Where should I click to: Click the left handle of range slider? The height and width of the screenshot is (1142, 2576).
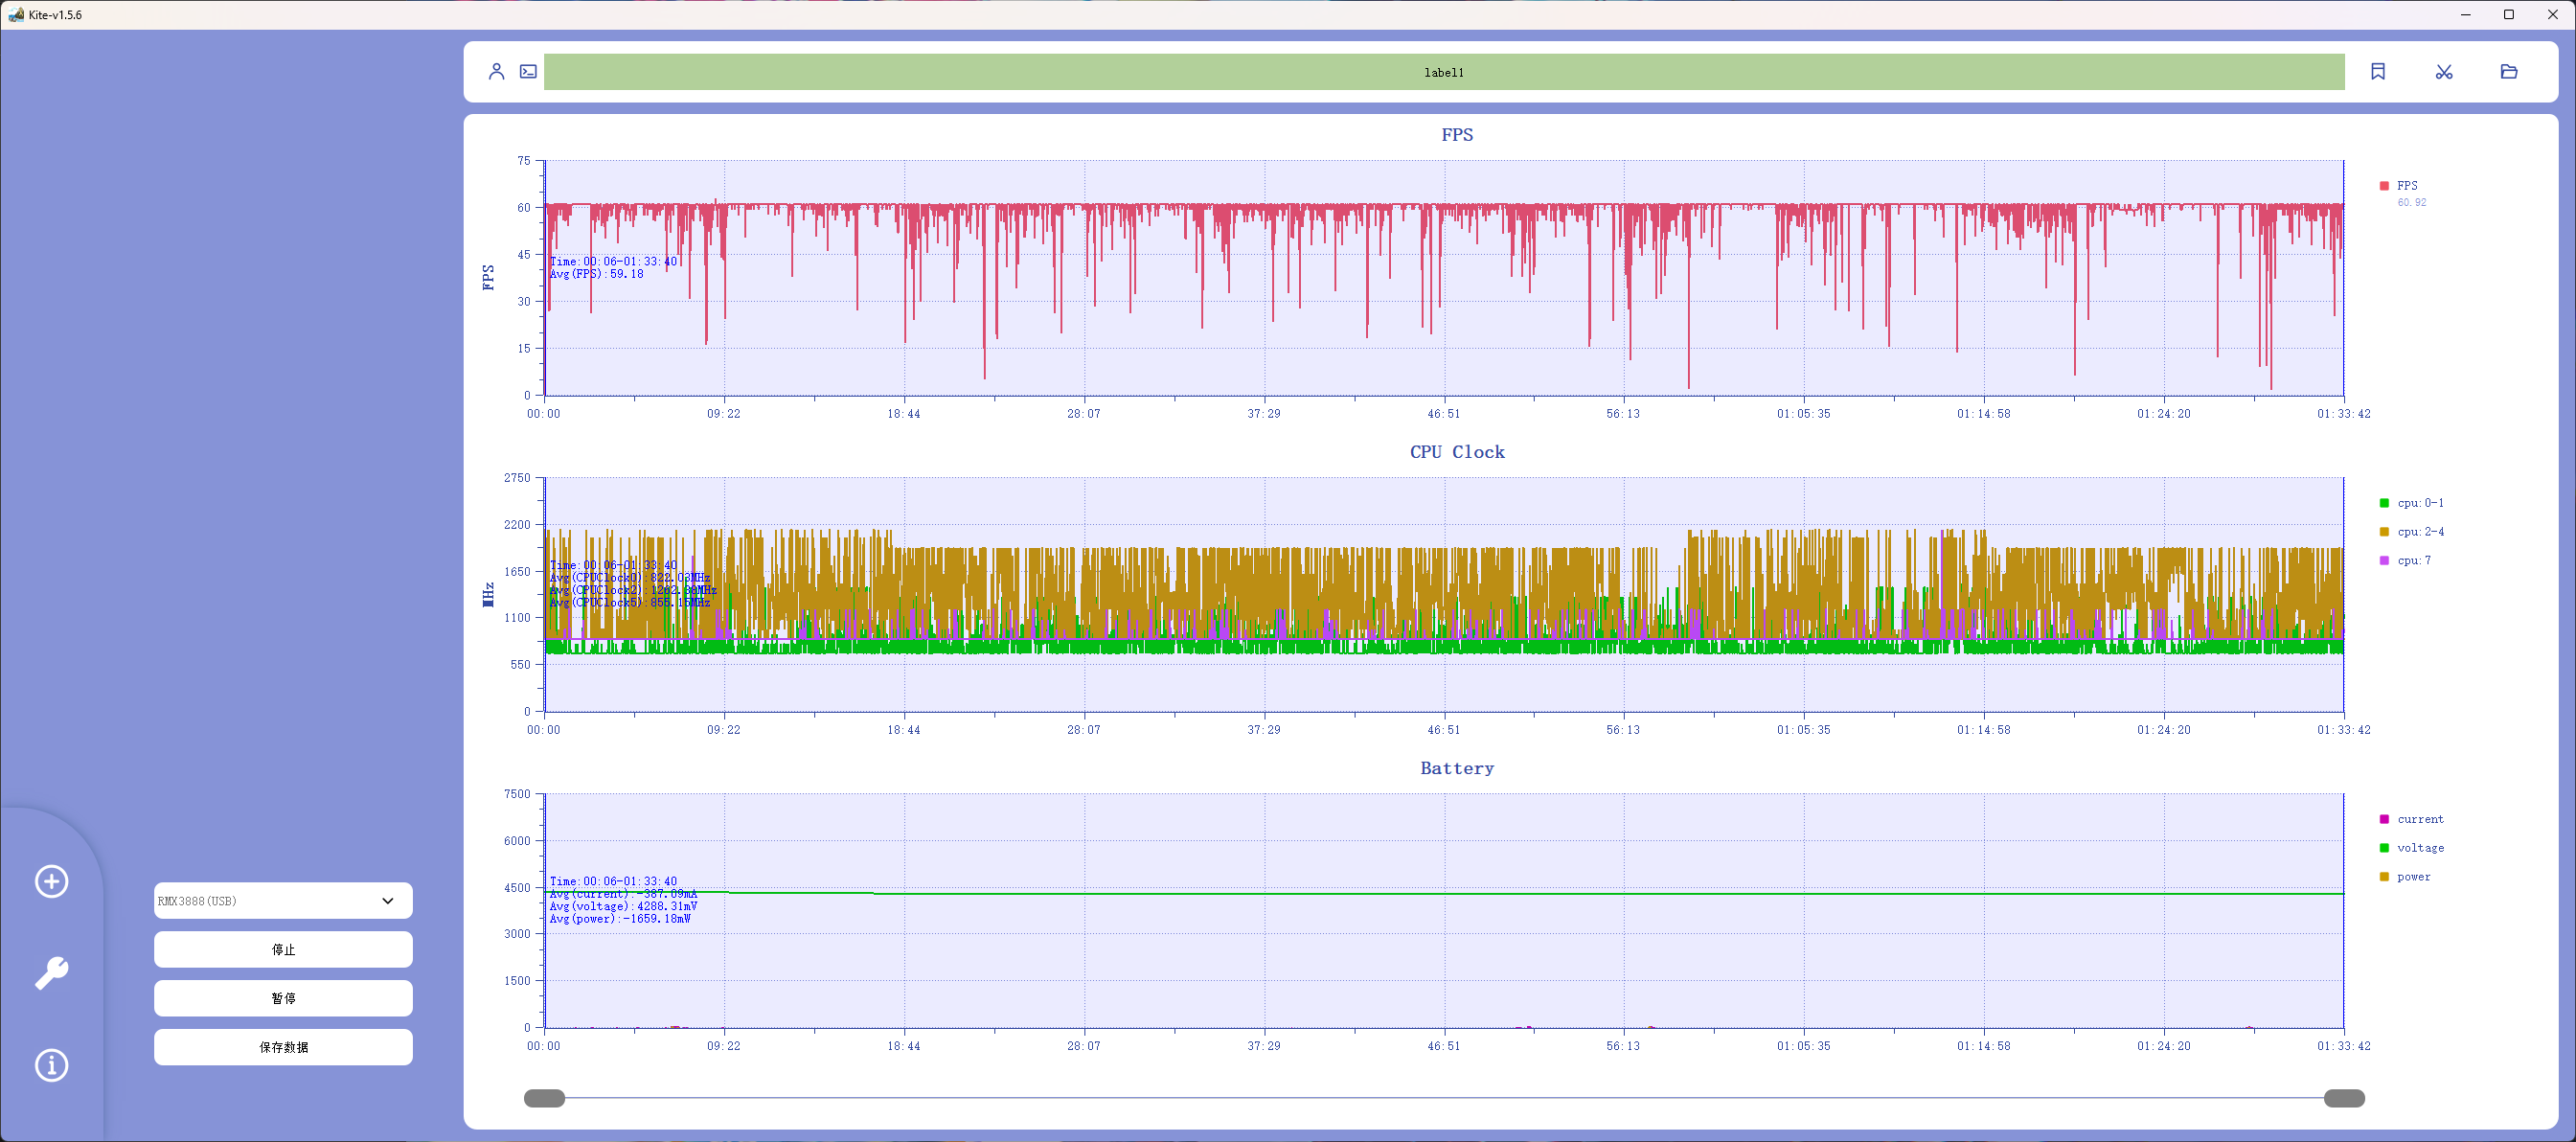click(544, 1098)
